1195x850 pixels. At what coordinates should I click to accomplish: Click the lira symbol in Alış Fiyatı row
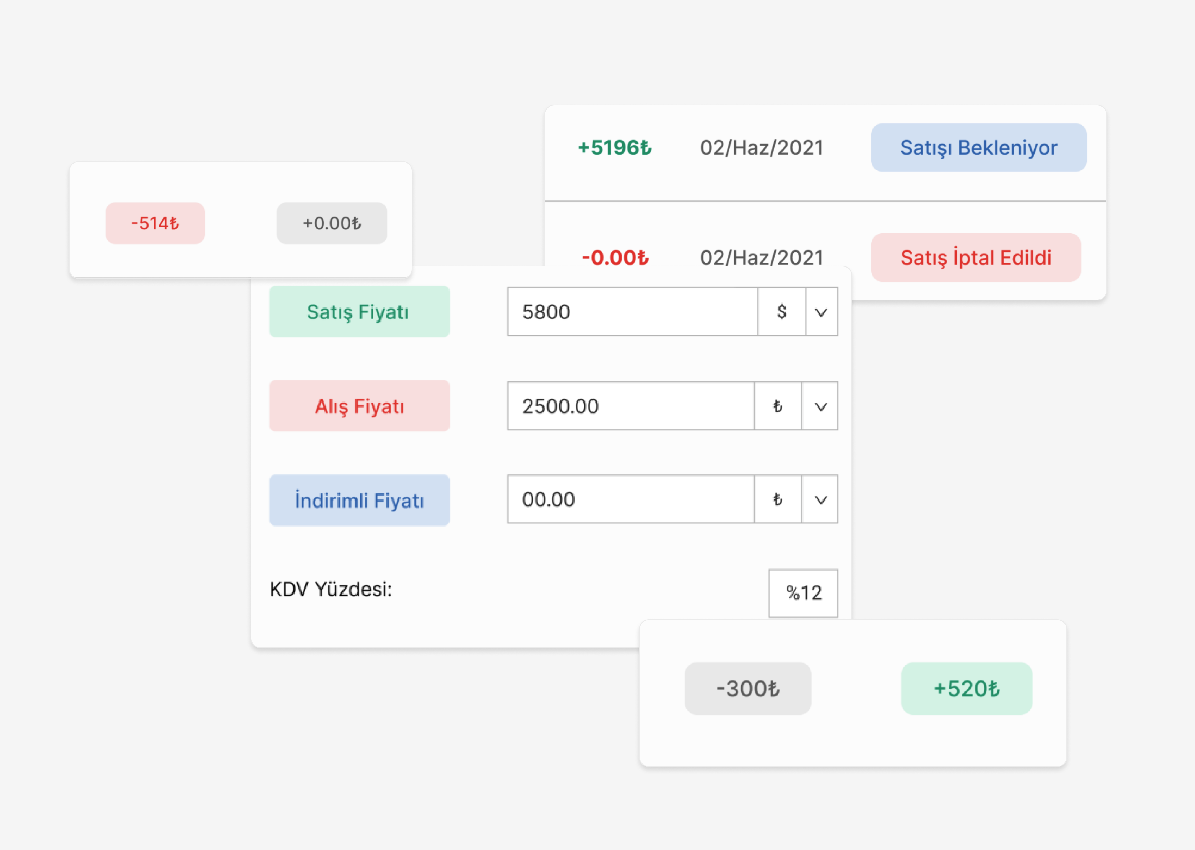click(778, 406)
